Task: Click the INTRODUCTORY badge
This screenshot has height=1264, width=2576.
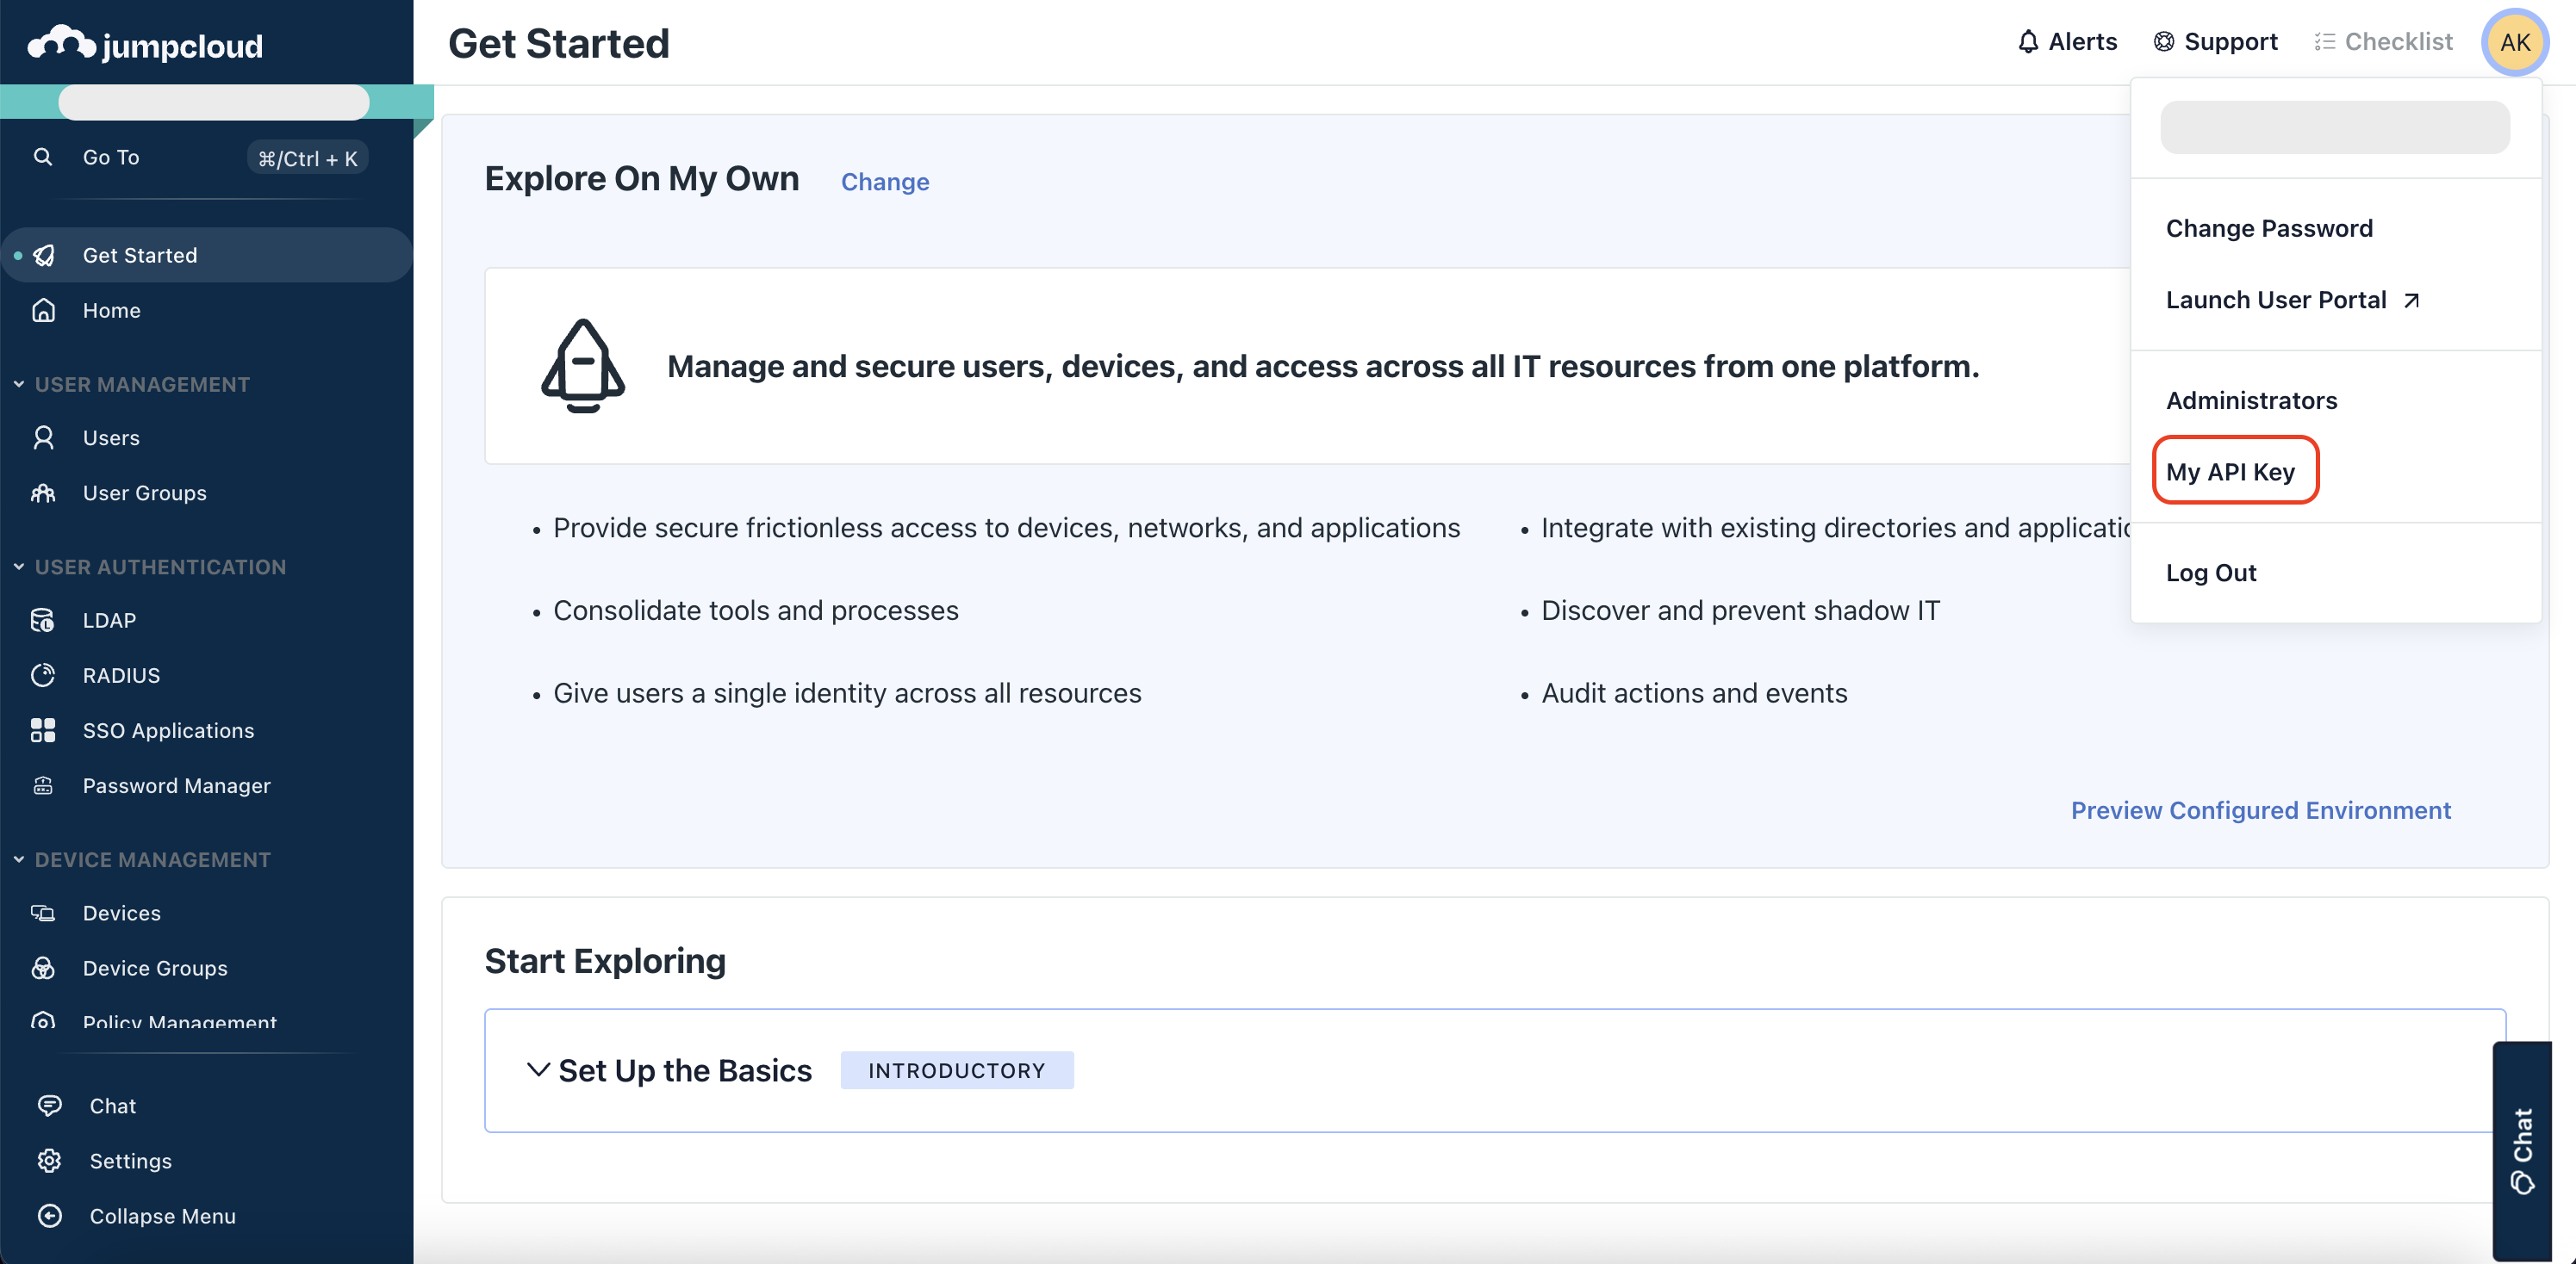Action: (957, 1070)
